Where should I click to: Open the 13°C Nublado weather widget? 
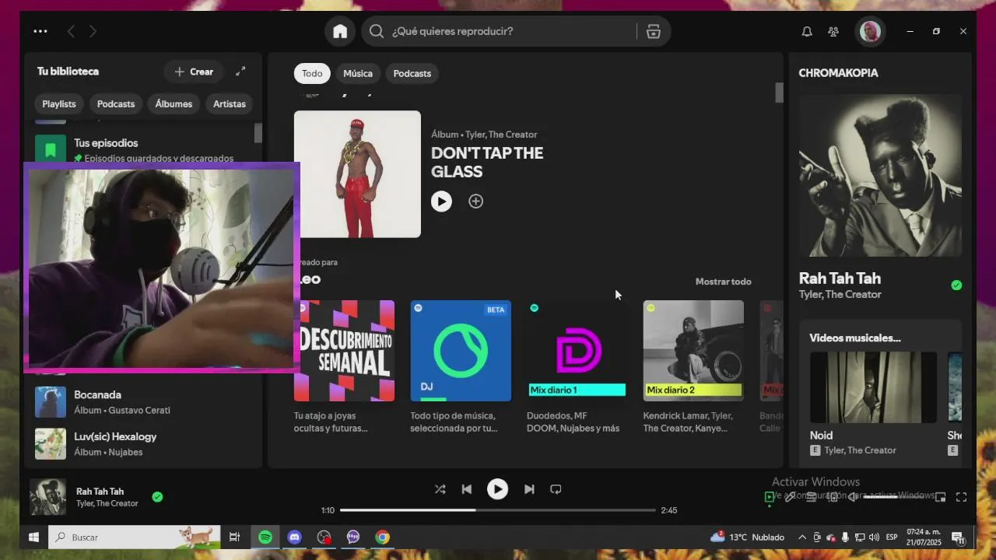[x=748, y=537]
